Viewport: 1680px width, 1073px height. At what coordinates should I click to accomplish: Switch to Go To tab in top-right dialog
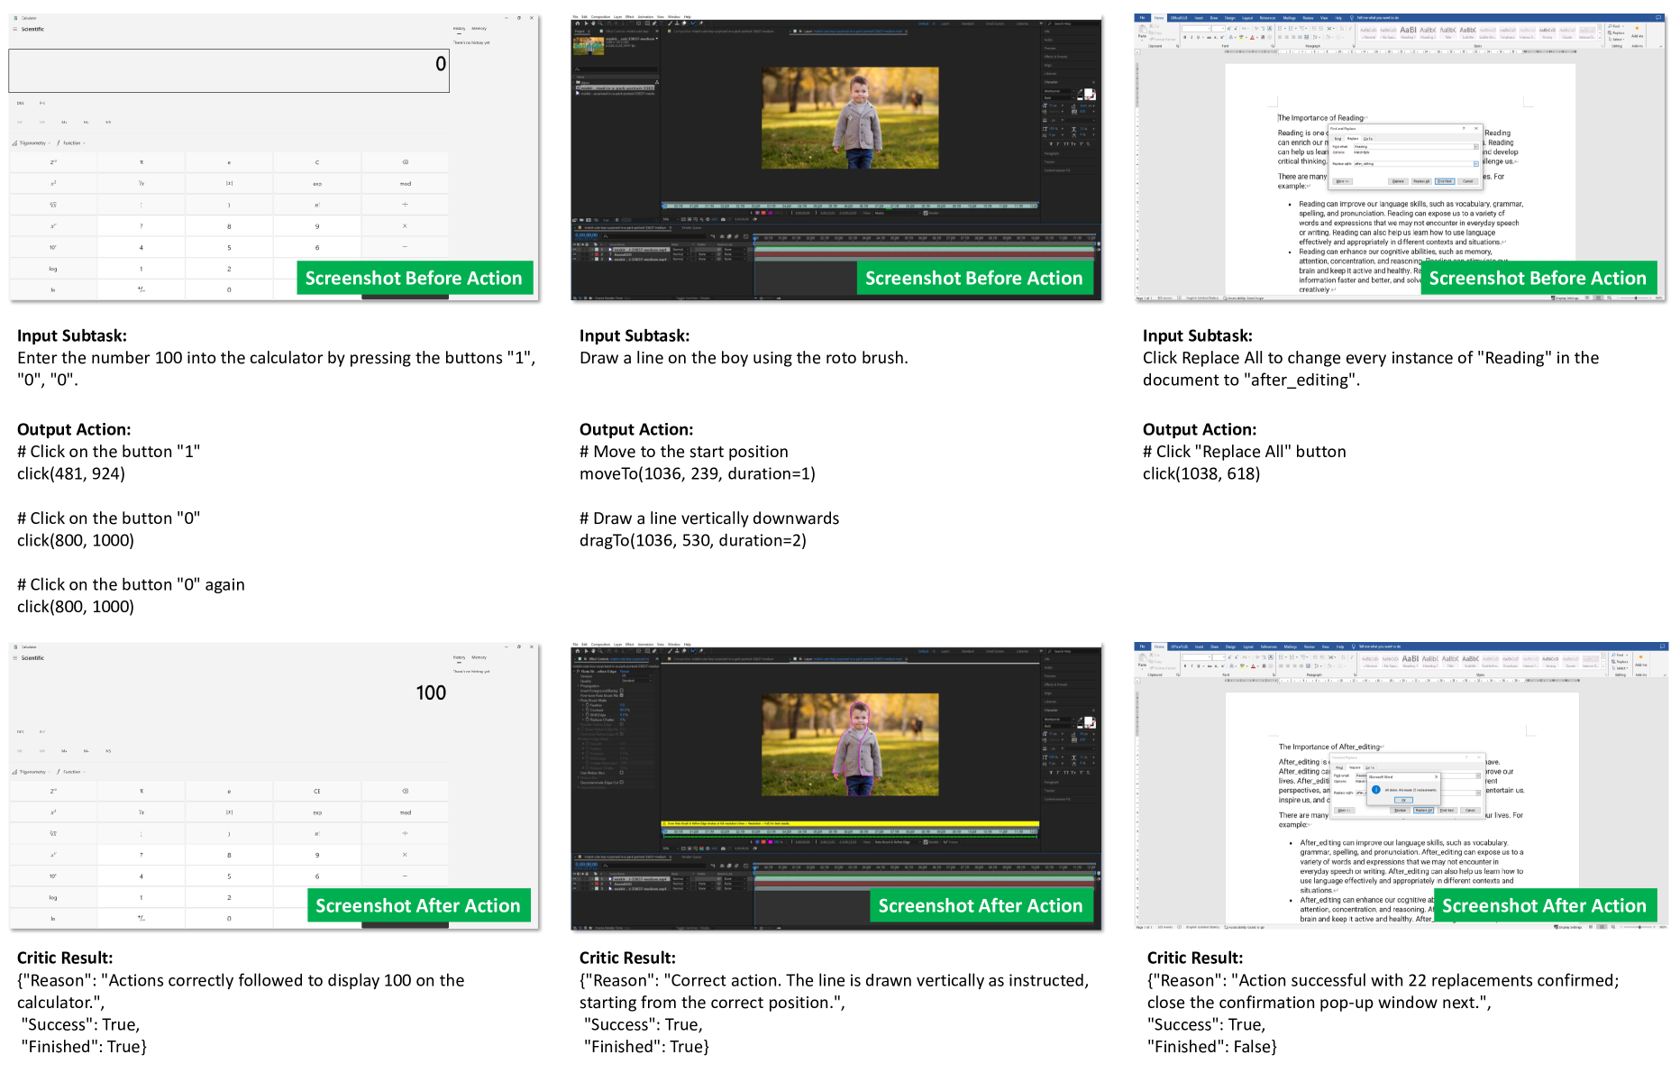point(1368,139)
